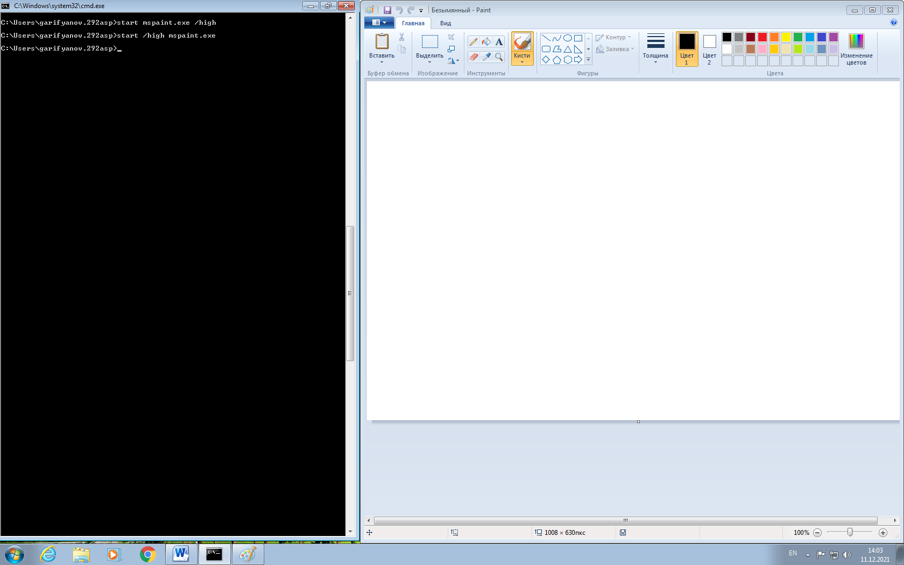Select the Eraser tool
904x565 pixels.
point(474,56)
